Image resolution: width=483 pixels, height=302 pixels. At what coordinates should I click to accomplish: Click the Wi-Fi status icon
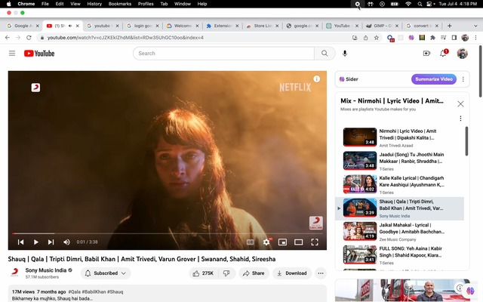[408, 4]
